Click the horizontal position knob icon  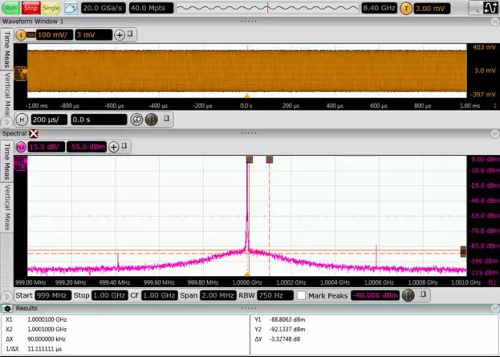[x=152, y=119]
